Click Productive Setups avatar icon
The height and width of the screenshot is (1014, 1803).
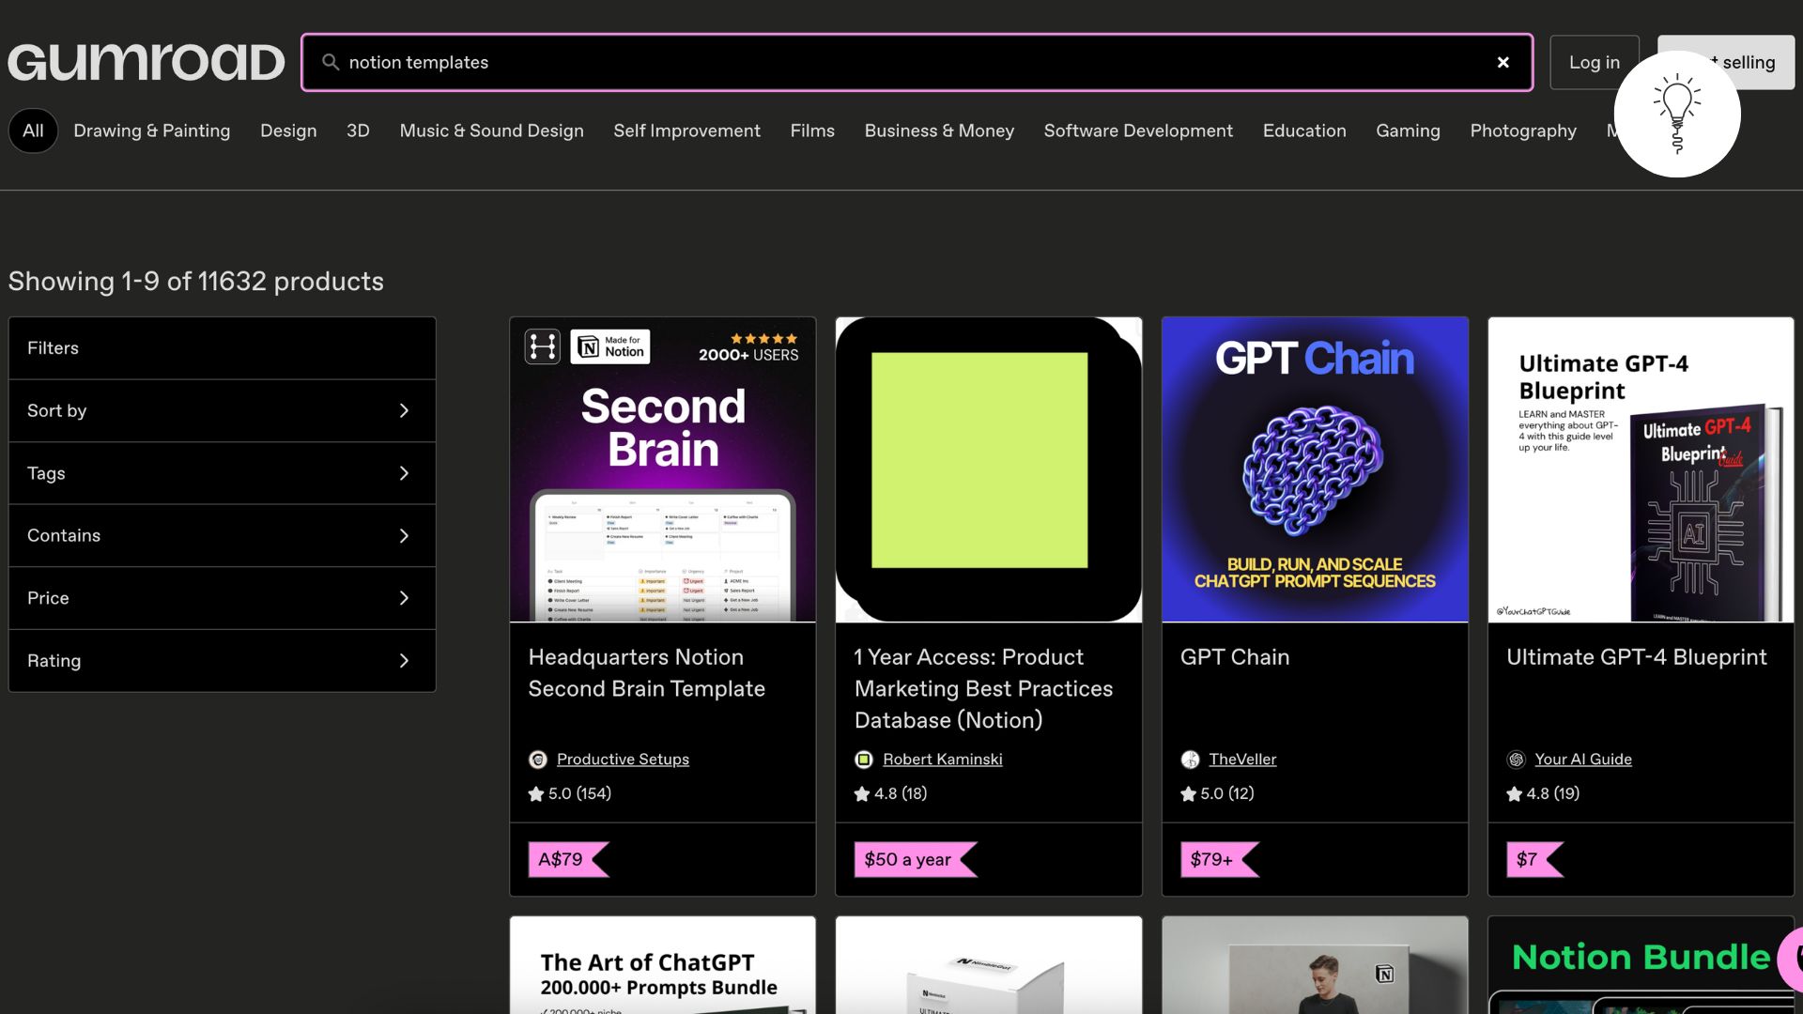[x=538, y=760]
